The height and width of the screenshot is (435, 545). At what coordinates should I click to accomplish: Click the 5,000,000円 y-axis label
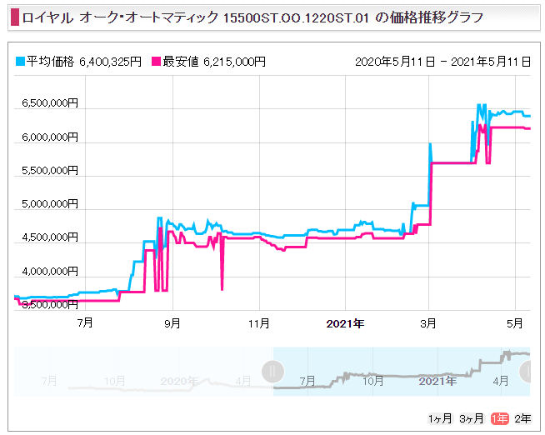[x=50, y=204]
